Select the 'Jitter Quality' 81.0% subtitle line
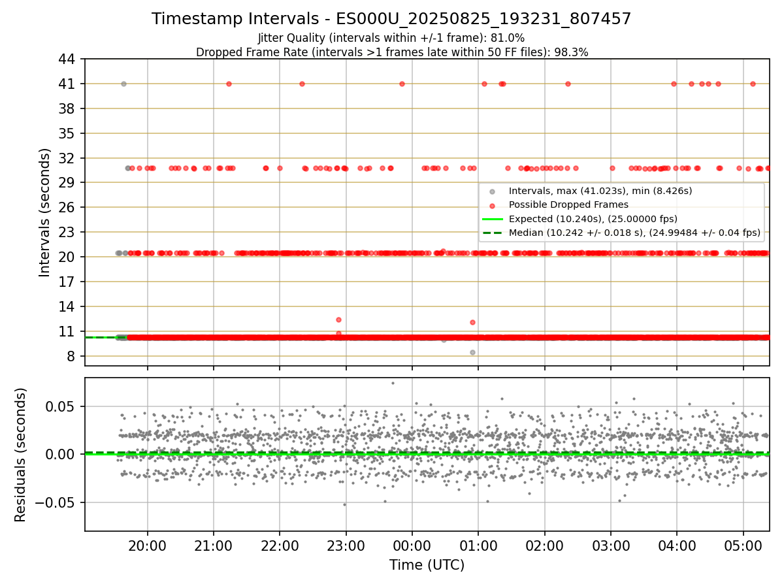The width and height of the screenshot is (784, 588). [x=391, y=38]
